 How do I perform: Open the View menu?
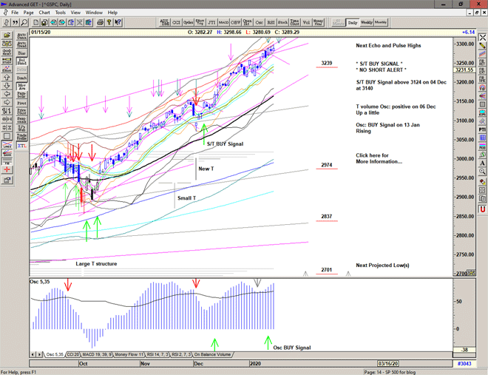pyautogui.click(x=75, y=13)
